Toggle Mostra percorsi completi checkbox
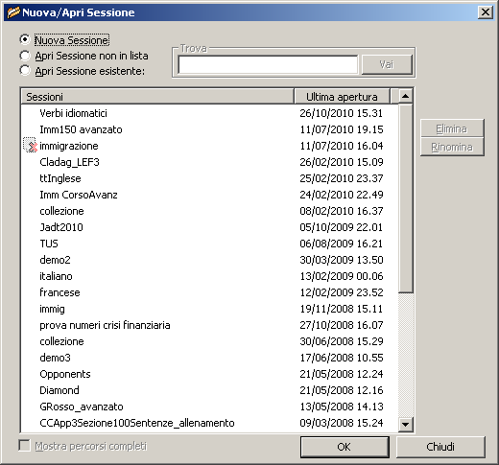Screen dimensions: 499x465 click(25, 445)
